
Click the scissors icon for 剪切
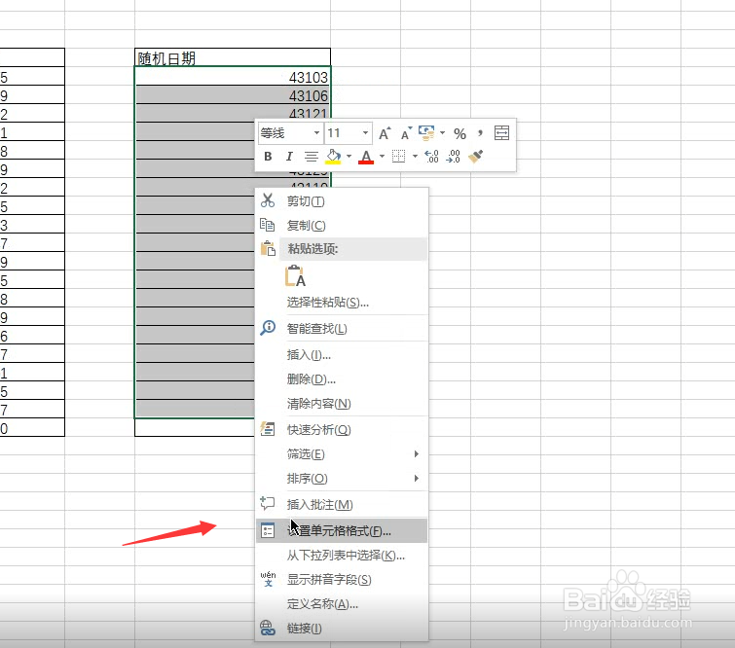pyautogui.click(x=268, y=200)
